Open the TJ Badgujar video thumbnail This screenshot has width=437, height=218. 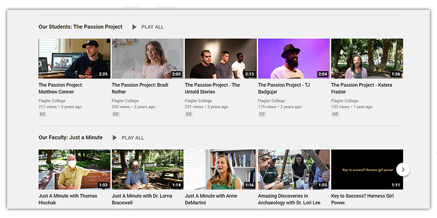coord(294,58)
